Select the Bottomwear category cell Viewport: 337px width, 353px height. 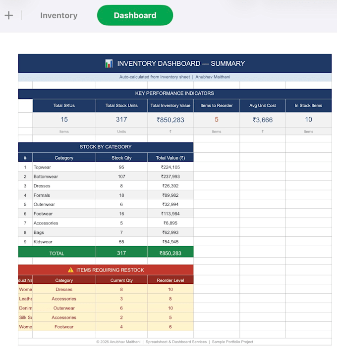[64, 176]
